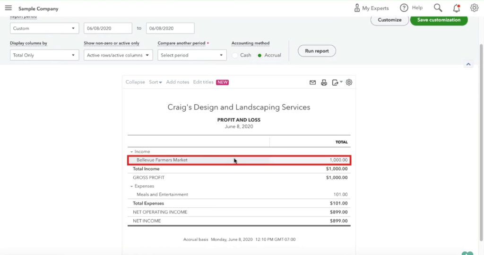Click the Save customization button
Screen dimensions: 484x255
pyautogui.click(x=439, y=20)
